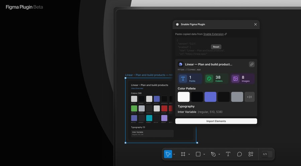Viewport: 301px width, 166px height.
Task: Click the Color Pallete heading
Action: tap(187, 89)
